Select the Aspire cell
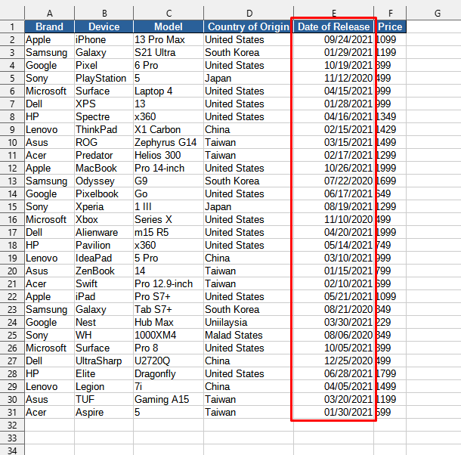 pos(104,412)
